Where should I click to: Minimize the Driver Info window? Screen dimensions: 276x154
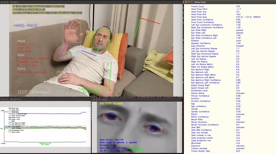(x=189, y=2)
